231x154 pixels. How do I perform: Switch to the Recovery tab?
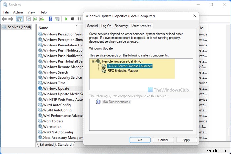click(121, 26)
